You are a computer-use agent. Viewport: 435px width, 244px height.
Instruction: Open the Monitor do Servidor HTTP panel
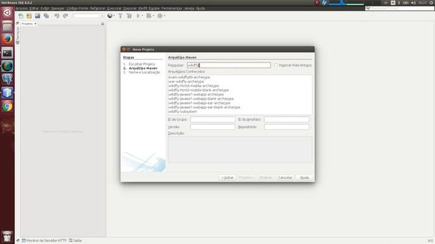[x=44, y=241]
